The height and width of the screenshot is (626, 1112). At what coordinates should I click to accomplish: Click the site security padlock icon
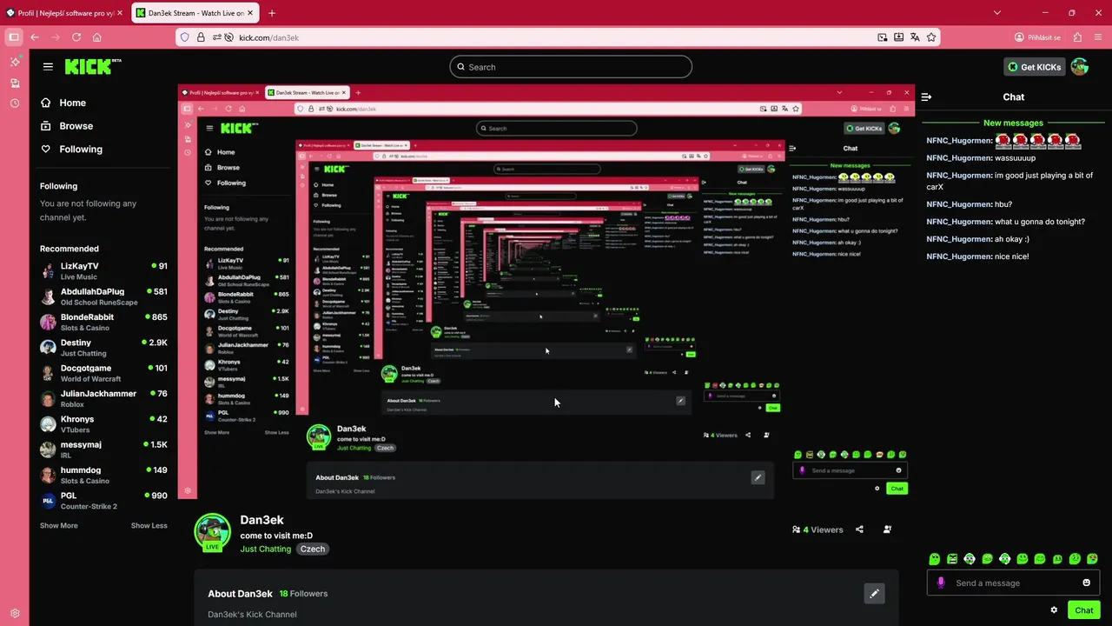(x=201, y=37)
